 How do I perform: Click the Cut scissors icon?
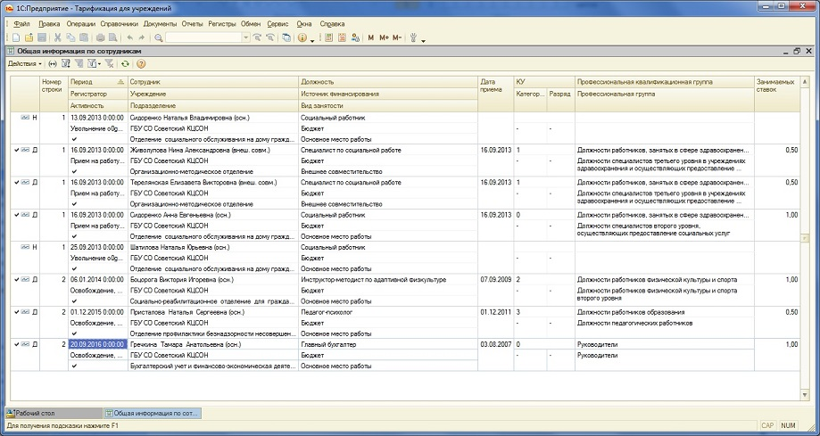click(x=57, y=37)
